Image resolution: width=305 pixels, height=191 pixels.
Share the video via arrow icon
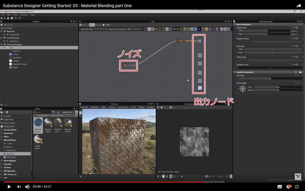[299, 6]
